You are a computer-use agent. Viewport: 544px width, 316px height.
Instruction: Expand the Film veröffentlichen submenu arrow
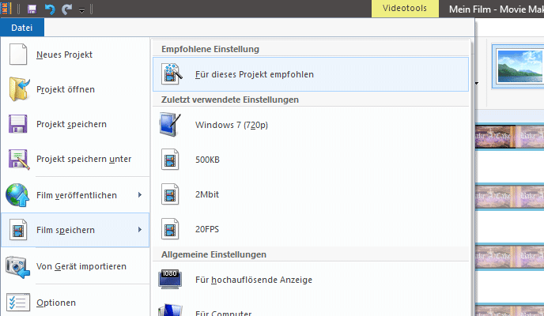140,194
